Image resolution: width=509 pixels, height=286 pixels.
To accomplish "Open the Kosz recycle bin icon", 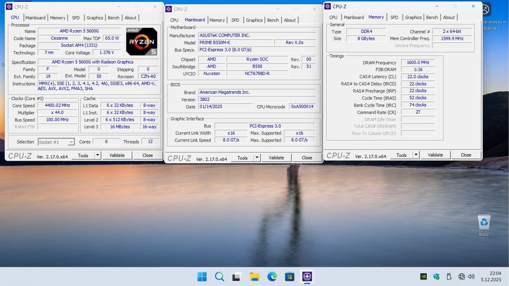I will [x=484, y=225].
